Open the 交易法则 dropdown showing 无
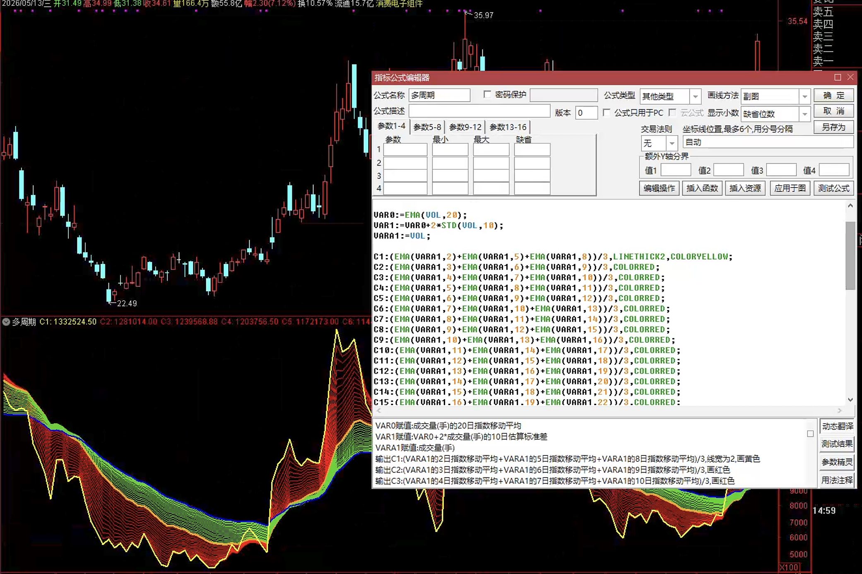862x574 pixels. pos(672,143)
